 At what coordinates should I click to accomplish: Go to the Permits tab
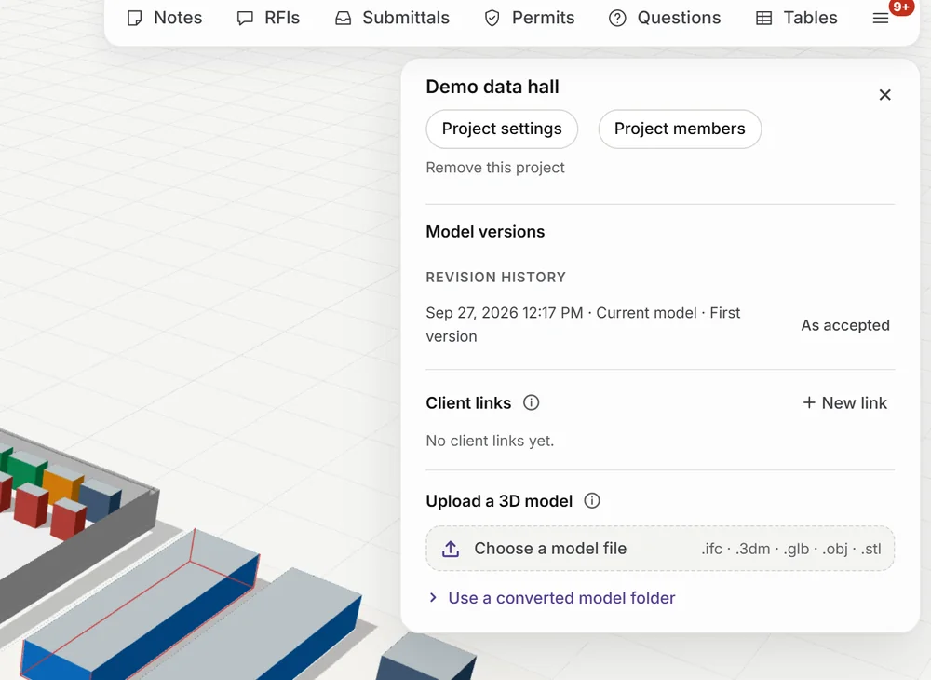(530, 18)
